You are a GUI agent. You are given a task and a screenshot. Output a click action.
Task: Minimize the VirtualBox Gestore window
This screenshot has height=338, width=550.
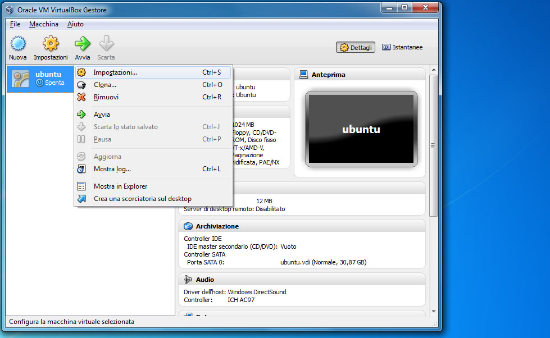click(389, 8)
